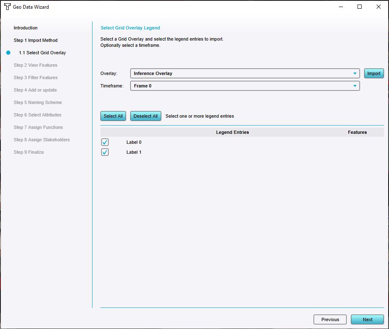Open Step 1 Import Method

click(36, 40)
